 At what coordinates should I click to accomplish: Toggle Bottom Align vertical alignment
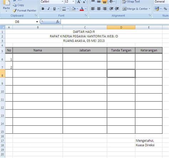104,2
